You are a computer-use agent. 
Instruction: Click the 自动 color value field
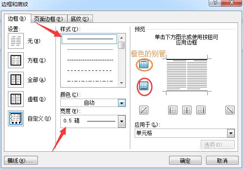pos(89,103)
